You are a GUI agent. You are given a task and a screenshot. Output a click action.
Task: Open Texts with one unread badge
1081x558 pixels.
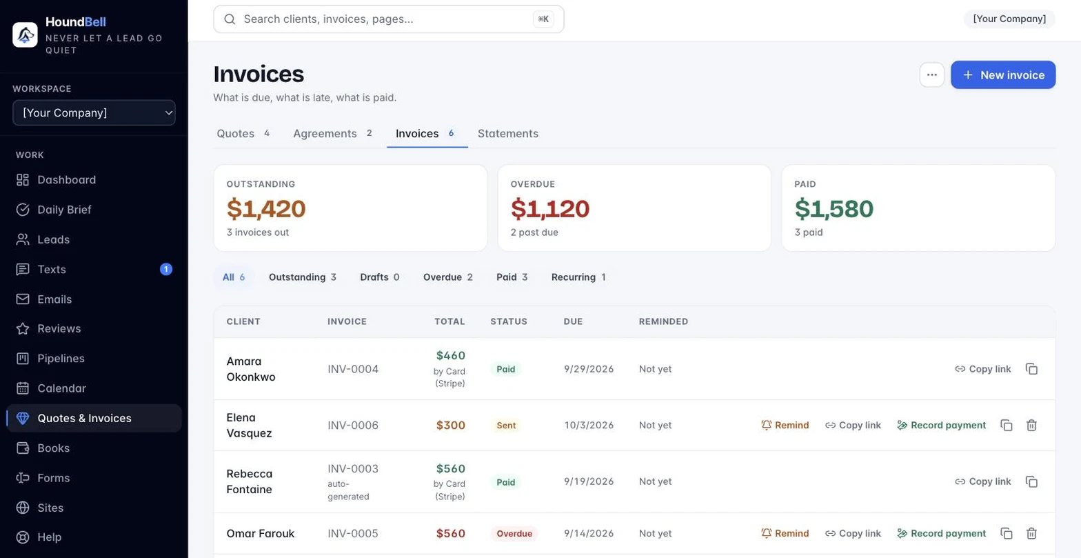point(94,269)
